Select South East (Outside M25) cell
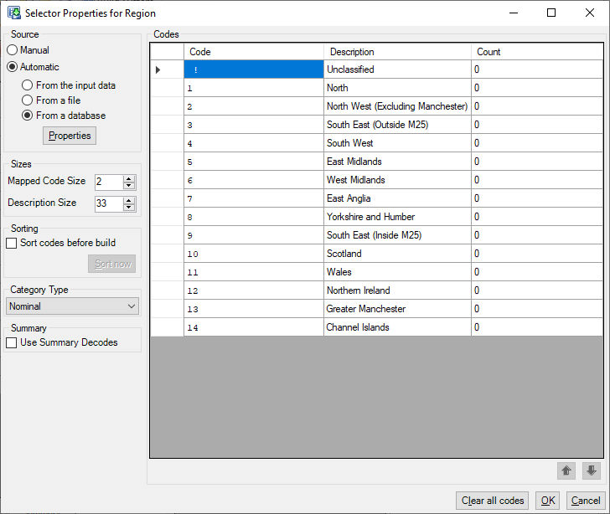The image size is (610, 514). 397,125
